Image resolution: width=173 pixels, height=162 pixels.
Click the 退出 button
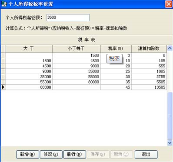pos(146,154)
